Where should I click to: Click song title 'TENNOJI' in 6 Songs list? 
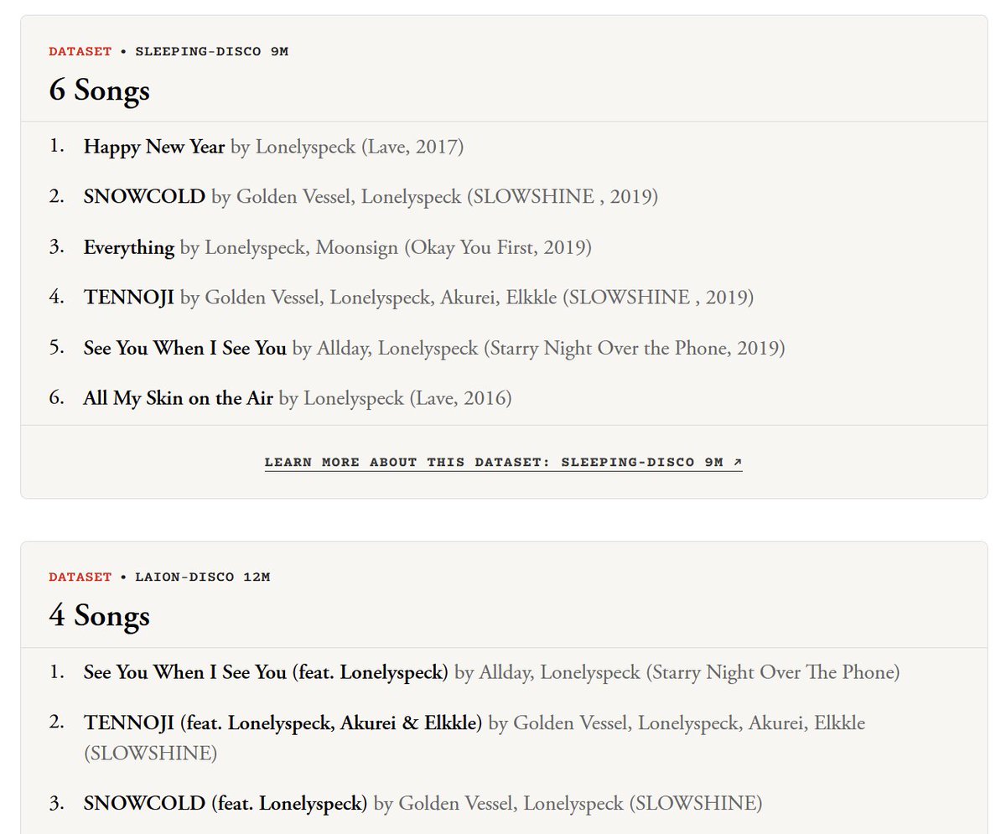click(129, 298)
